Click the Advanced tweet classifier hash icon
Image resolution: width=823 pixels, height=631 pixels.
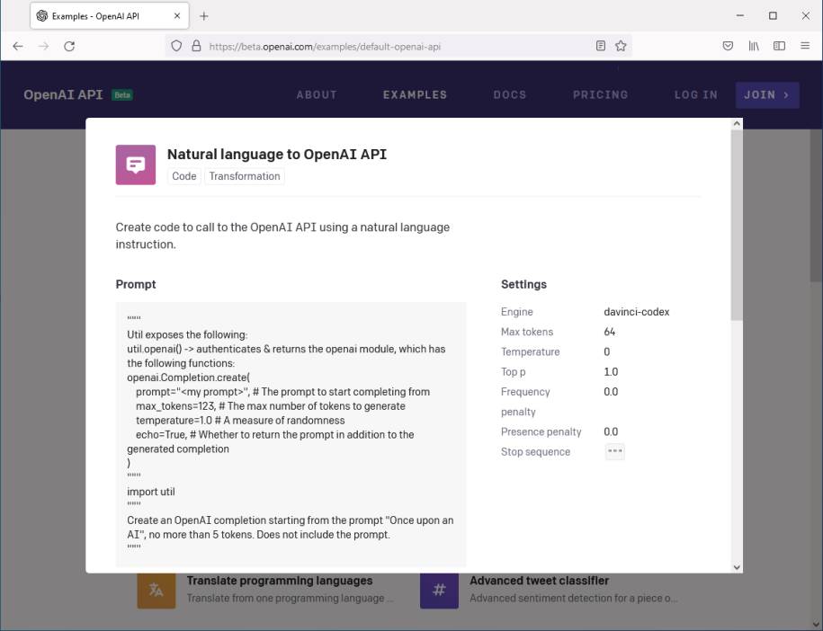pyautogui.click(x=439, y=590)
